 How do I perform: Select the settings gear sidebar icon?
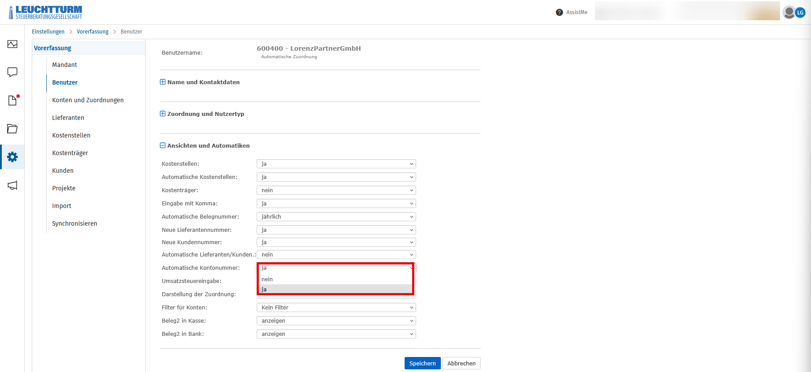coord(12,157)
